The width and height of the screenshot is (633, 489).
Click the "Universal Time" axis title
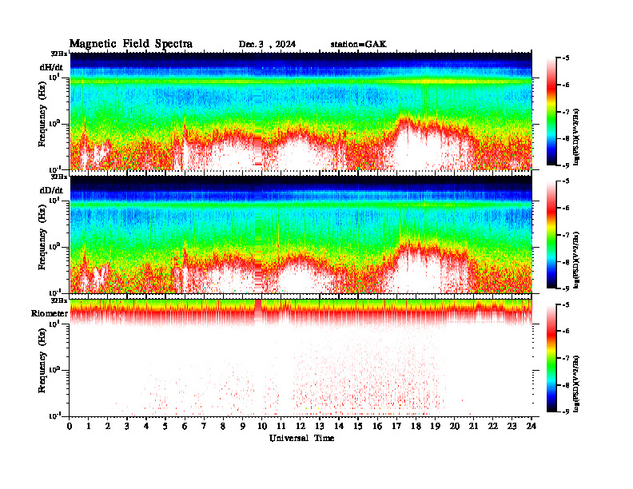(301, 438)
